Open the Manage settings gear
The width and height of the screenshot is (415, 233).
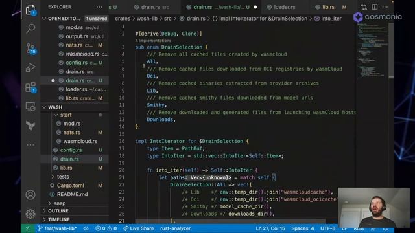tap(30, 214)
